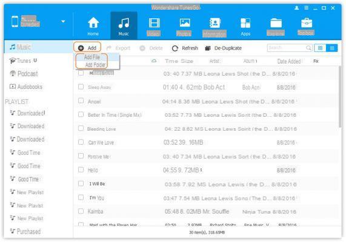Click the vertical scrollbar of song list
Image resolution: width=346 pixels, height=242 pixels.
click(x=339, y=97)
